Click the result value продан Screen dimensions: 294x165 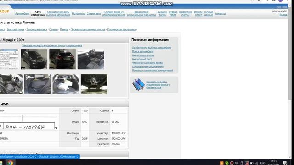115,144
